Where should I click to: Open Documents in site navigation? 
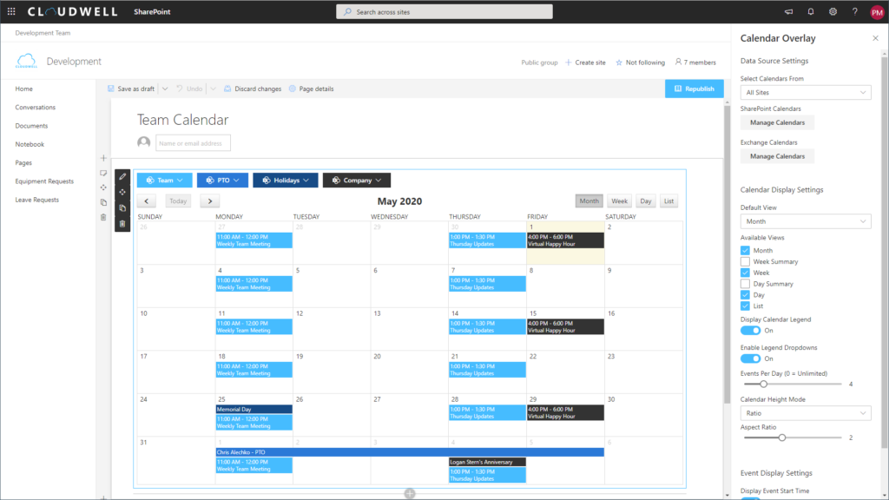pos(31,126)
